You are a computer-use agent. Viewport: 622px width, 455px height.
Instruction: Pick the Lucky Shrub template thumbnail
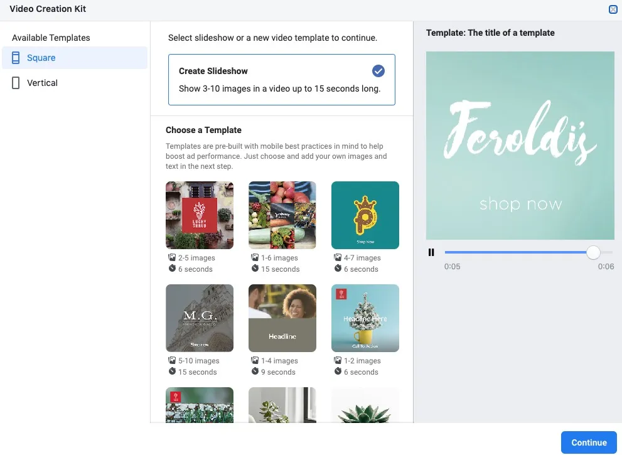click(x=200, y=215)
